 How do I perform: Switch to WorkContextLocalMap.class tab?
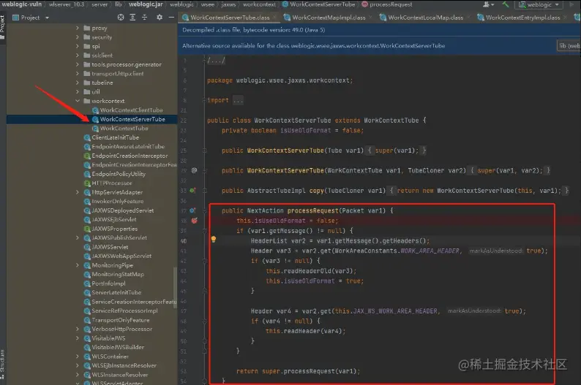point(425,18)
